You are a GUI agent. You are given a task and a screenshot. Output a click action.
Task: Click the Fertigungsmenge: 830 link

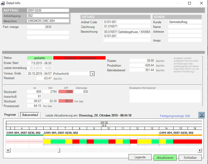click(175, 116)
